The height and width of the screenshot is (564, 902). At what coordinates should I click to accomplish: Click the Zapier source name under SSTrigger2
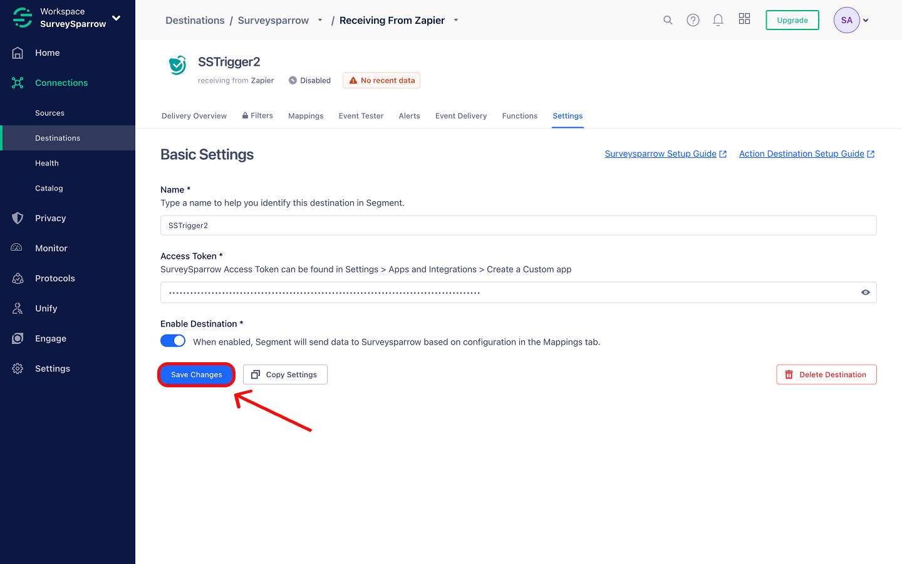(262, 80)
